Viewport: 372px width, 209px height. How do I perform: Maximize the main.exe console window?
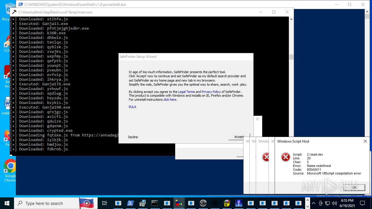click(274, 12)
